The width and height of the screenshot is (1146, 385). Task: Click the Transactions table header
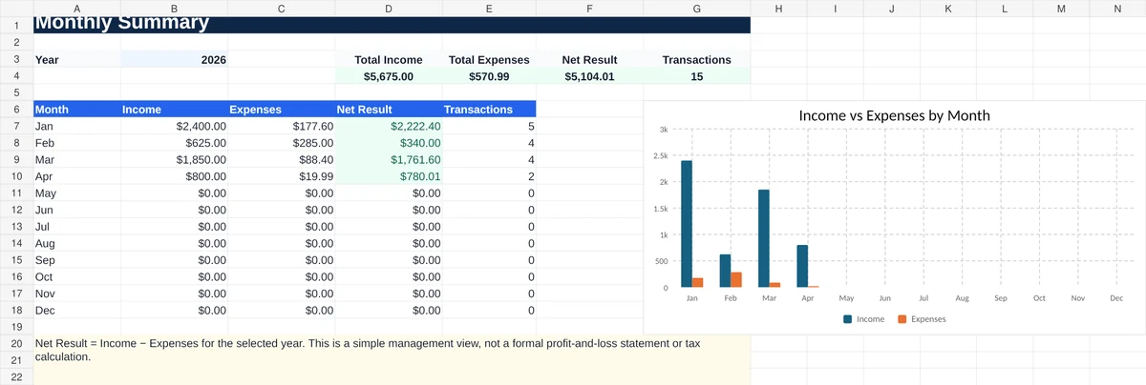489,110
